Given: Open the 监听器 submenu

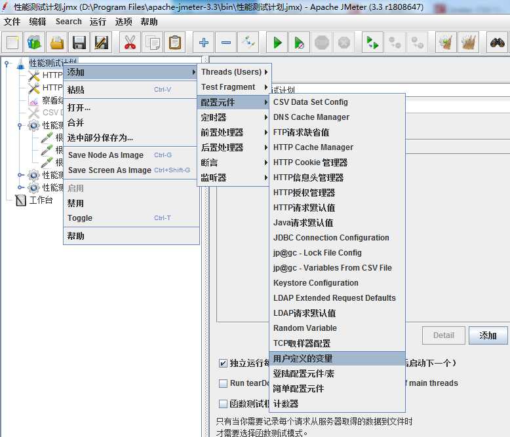Looking at the screenshot, I should [x=234, y=178].
